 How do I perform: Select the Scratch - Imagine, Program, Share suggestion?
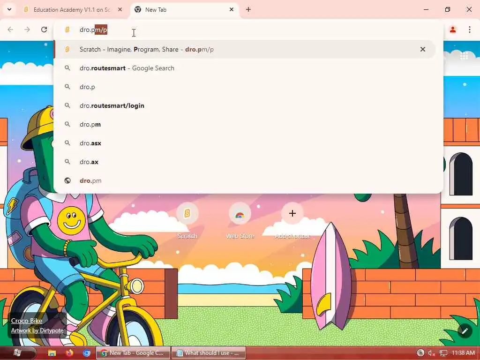click(x=244, y=49)
